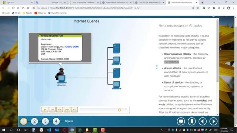Click the three-dot panel divider handle

pyautogui.click(x=157, y=67)
